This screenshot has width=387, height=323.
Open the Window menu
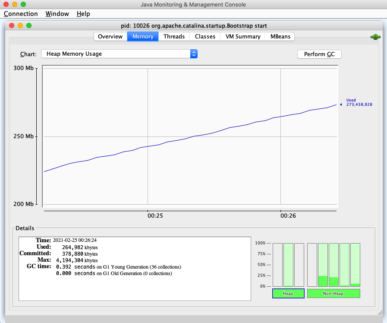[x=57, y=14]
